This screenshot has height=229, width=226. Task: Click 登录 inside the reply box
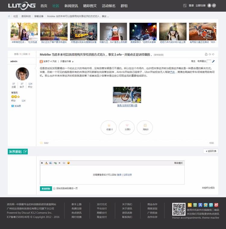119,175
